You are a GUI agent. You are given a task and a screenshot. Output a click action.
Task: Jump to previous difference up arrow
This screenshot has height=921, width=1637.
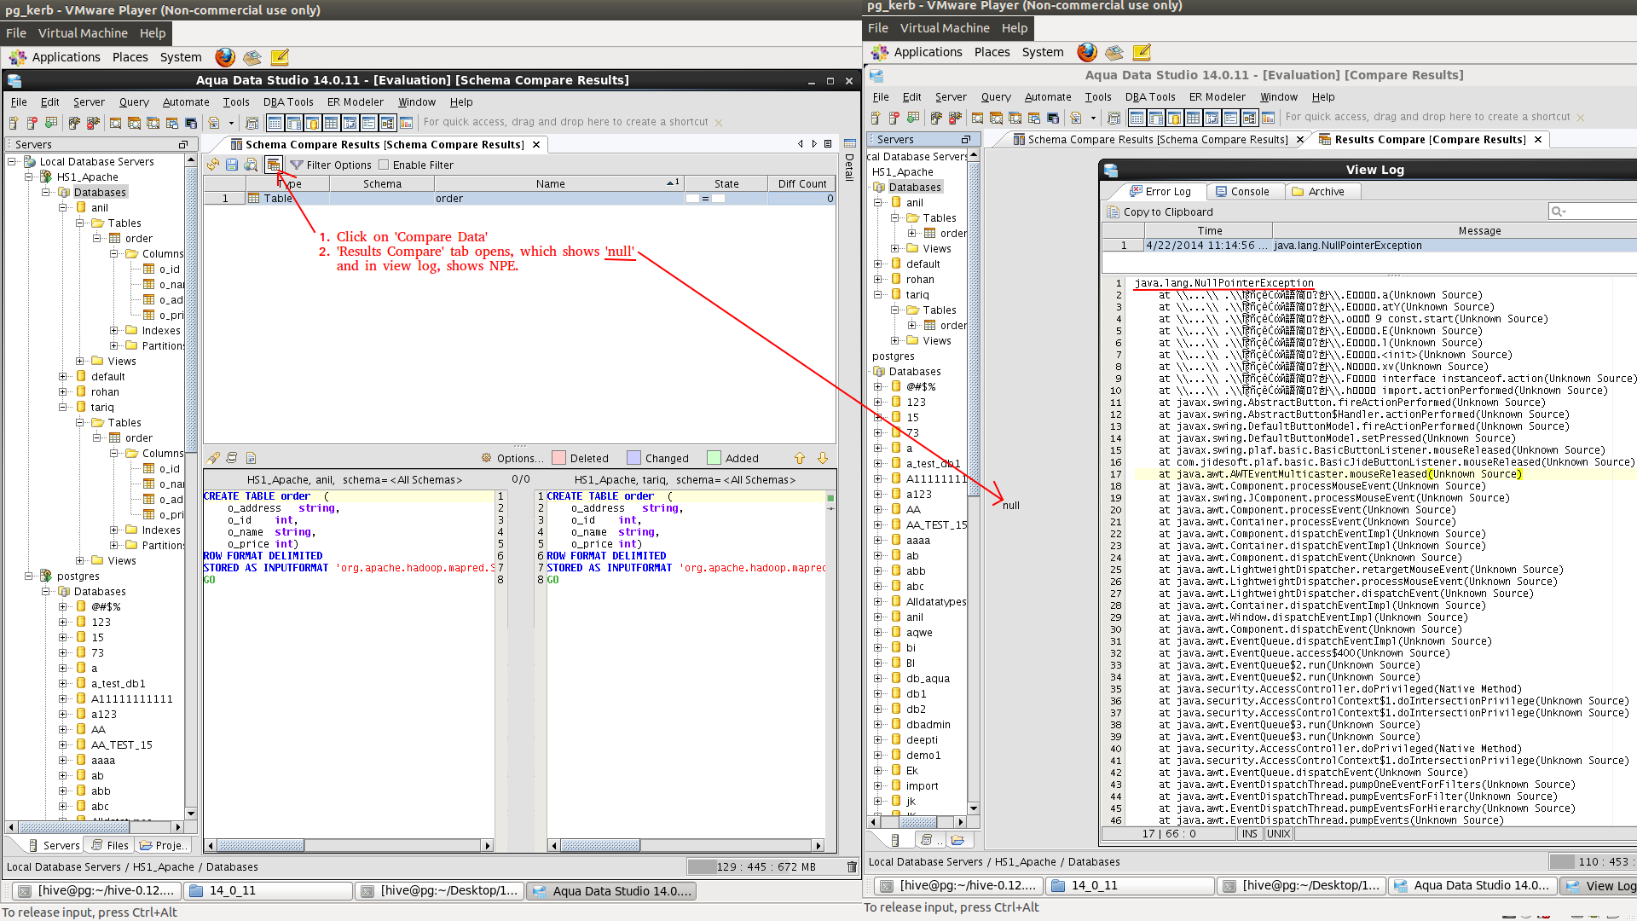pos(800,458)
